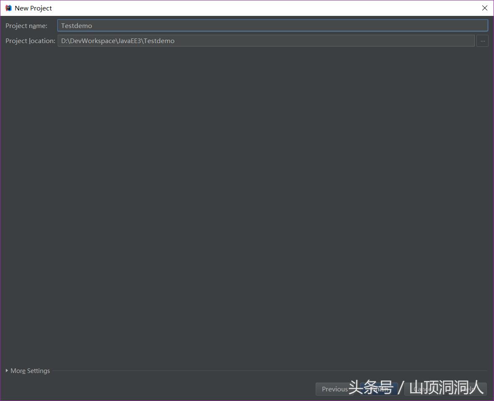Viewport: 494px width, 401px height.
Task: Close the New Project dialog
Action: coord(484,8)
